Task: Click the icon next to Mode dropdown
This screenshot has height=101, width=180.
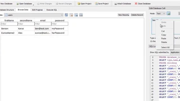Action: pos(168,13)
